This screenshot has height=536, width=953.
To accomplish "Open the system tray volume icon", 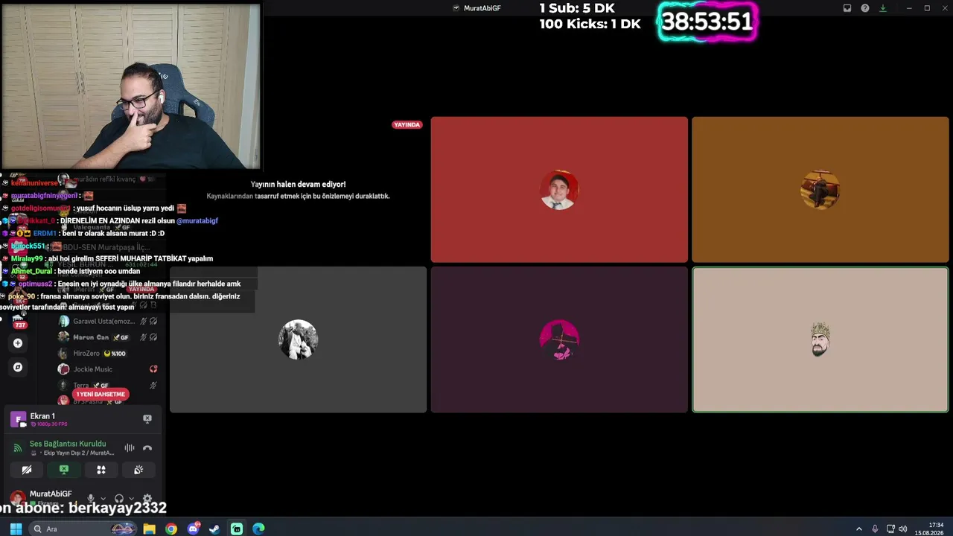I will tap(903, 529).
